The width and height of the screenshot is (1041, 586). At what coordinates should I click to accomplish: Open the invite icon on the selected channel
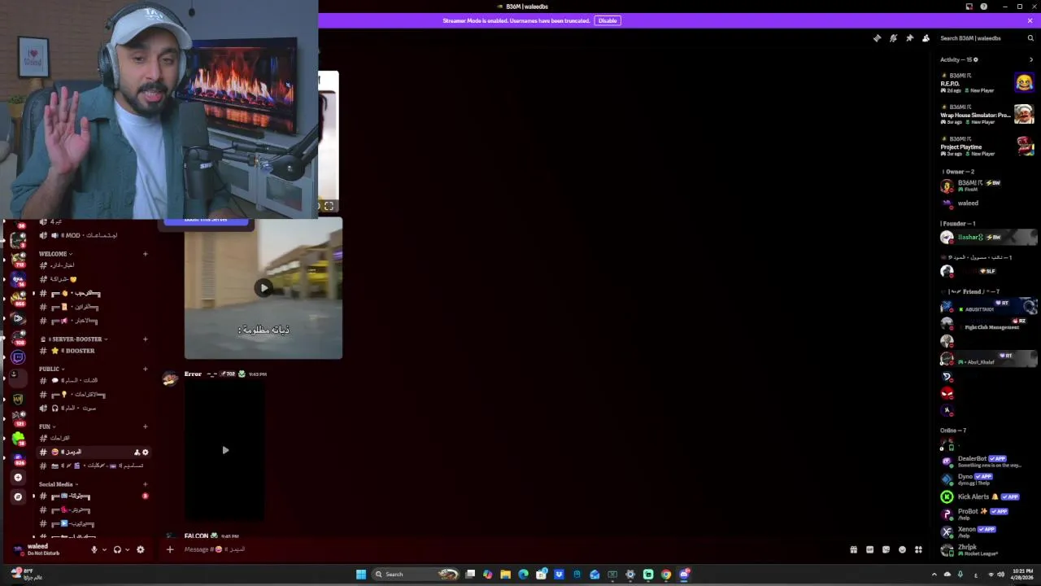137,453
